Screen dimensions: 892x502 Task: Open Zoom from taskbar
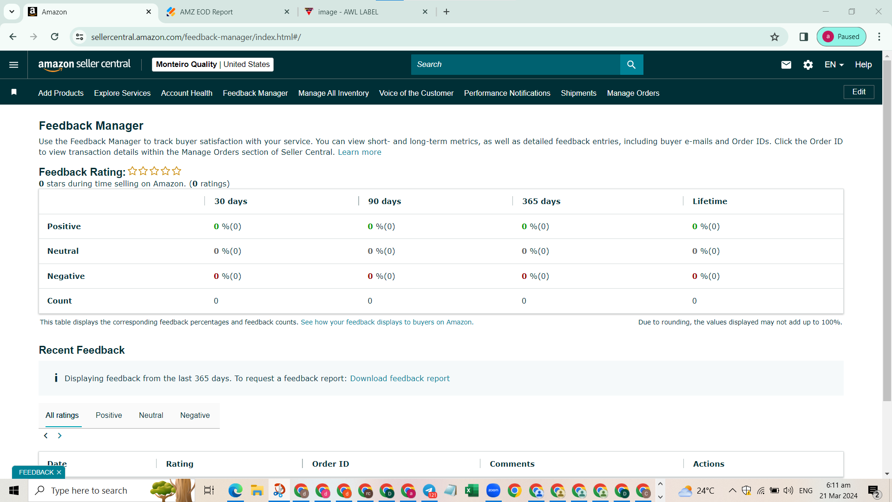[x=493, y=490]
